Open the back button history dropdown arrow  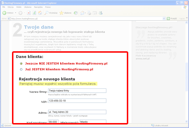[x=16, y=13]
